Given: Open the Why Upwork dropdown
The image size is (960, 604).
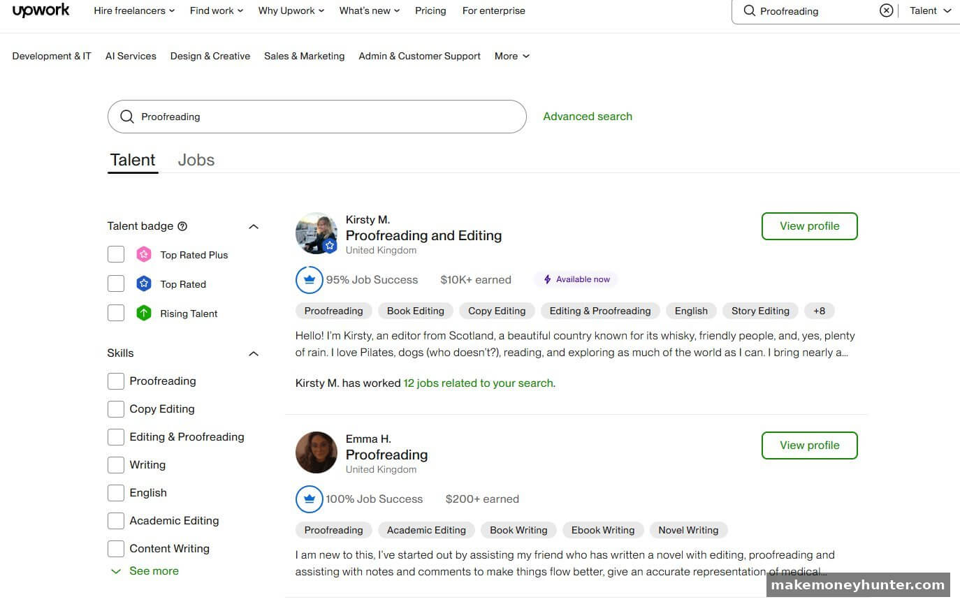Looking at the screenshot, I should pyautogui.click(x=291, y=10).
